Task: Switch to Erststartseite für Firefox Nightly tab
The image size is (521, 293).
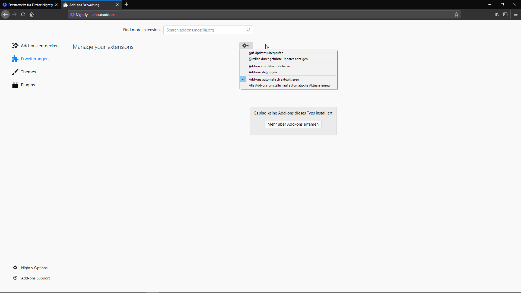Action: (x=30, y=5)
